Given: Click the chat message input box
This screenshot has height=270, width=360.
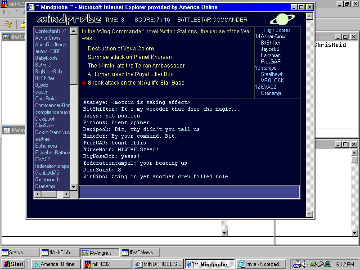Looking at the screenshot, I should (x=189, y=192).
